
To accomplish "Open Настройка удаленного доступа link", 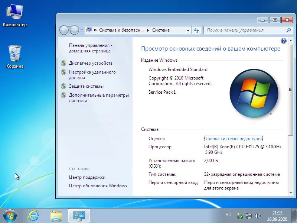I will click(x=92, y=75).
